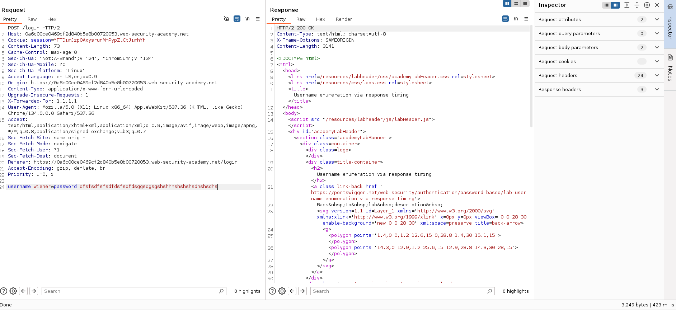Close the Inspector panel
Screen dimensions: 676x310
click(x=657, y=5)
